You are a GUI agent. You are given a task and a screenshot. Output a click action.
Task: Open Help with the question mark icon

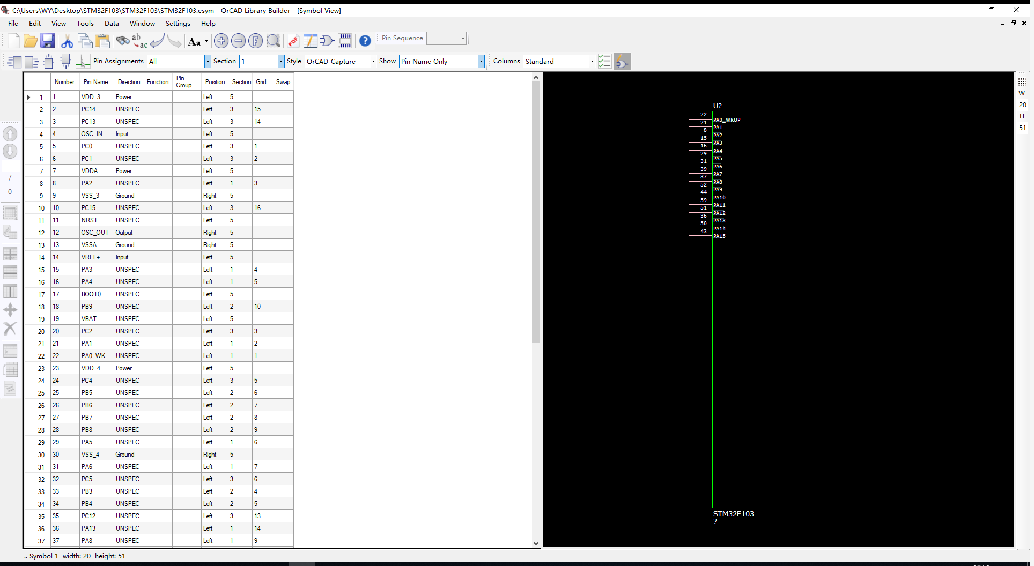(x=365, y=41)
